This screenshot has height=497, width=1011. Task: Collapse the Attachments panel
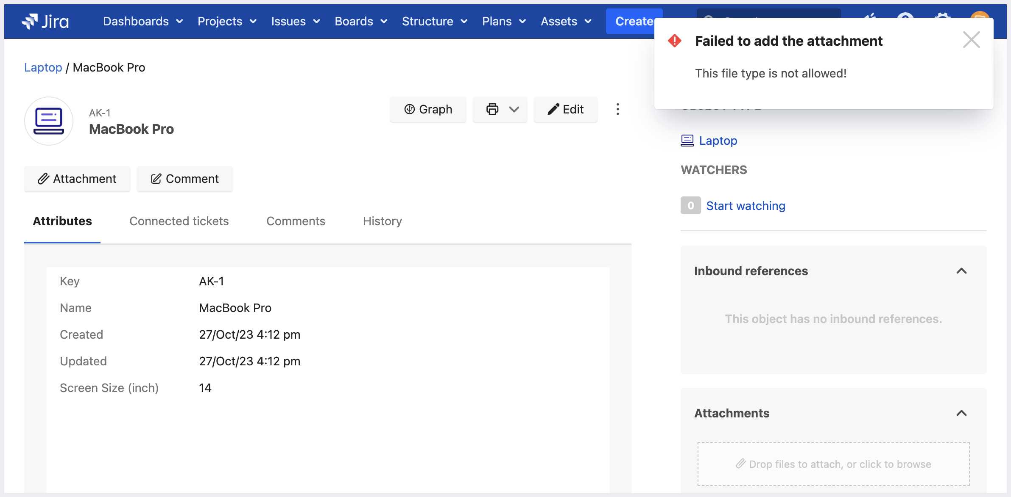[961, 413]
